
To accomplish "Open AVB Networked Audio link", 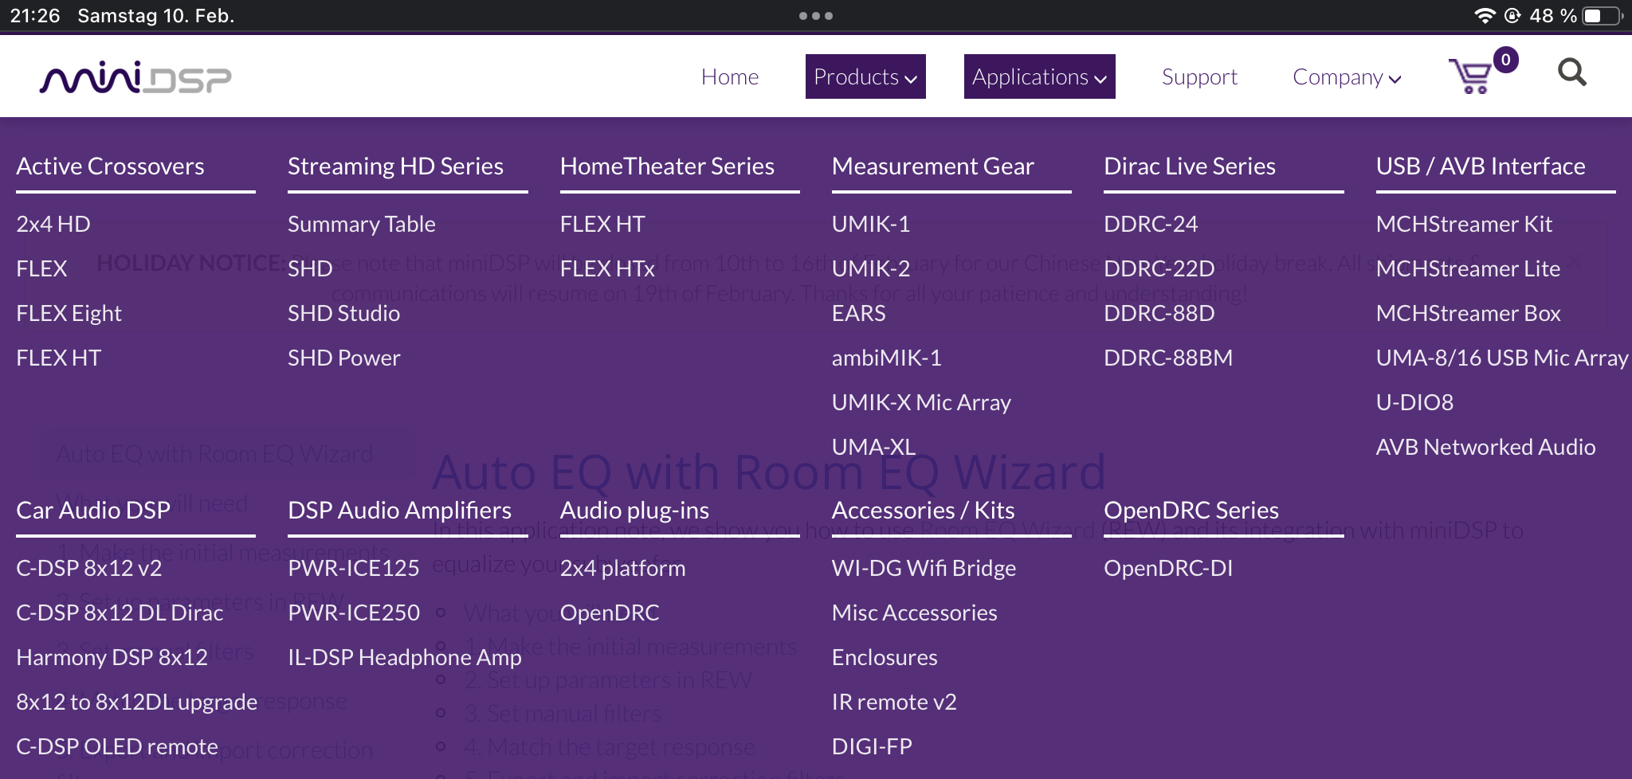I will click(x=1485, y=447).
